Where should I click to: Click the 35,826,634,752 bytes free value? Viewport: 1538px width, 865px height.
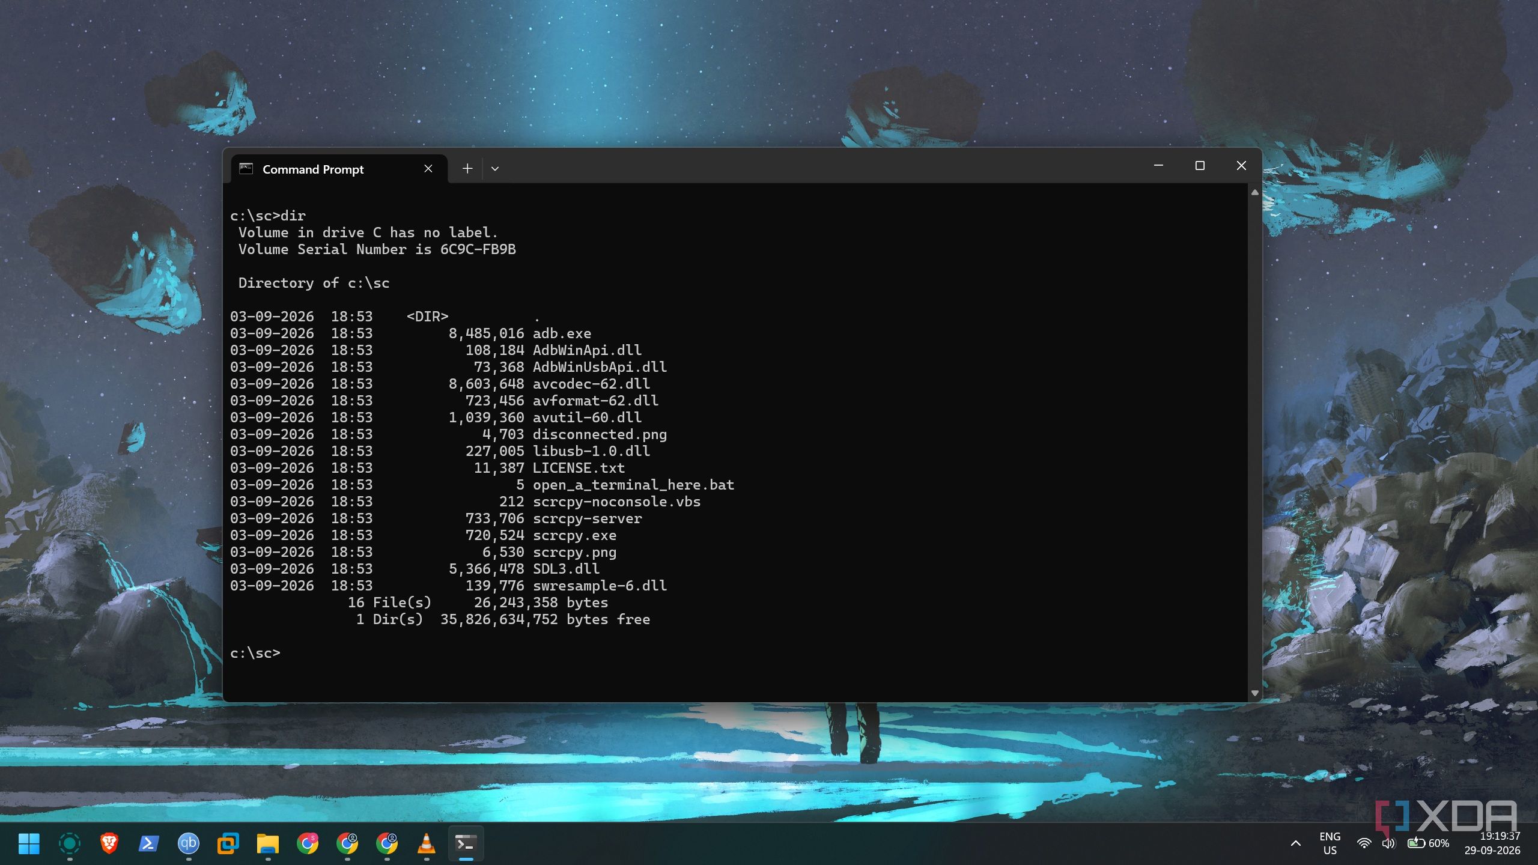click(545, 619)
